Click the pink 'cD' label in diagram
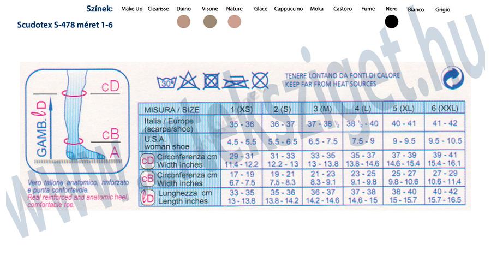 [110, 86]
